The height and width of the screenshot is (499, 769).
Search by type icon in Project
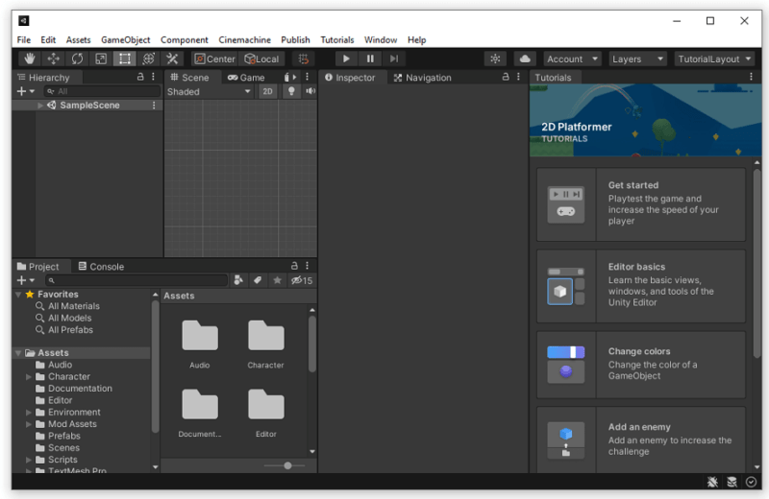pyautogui.click(x=238, y=280)
